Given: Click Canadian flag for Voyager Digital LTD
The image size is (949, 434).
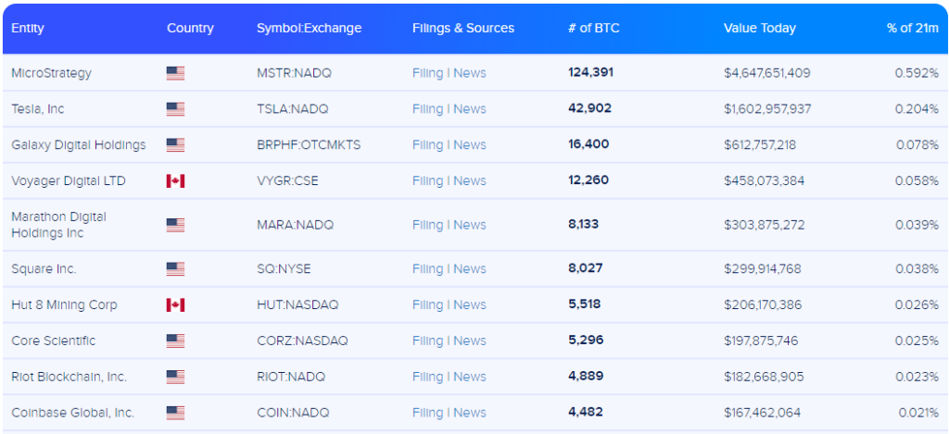Looking at the screenshot, I should [x=175, y=180].
